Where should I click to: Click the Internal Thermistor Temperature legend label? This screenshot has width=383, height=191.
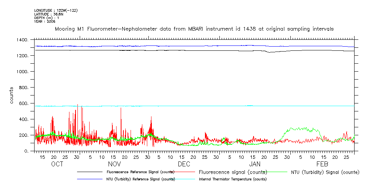(x=233, y=179)
